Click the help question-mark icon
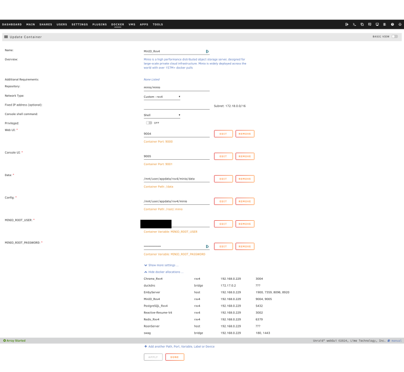The height and width of the screenshot is (372, 404). pos(393,24)
